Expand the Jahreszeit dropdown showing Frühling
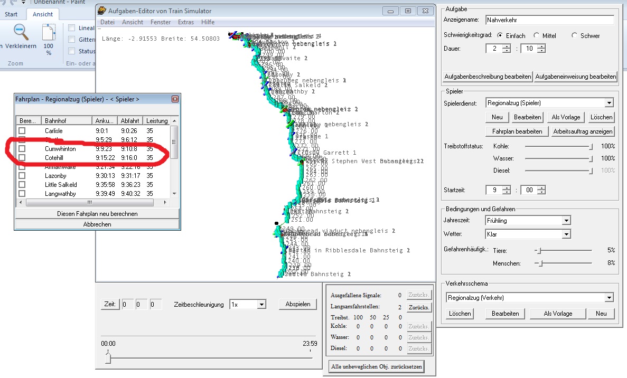 point(566,220)
